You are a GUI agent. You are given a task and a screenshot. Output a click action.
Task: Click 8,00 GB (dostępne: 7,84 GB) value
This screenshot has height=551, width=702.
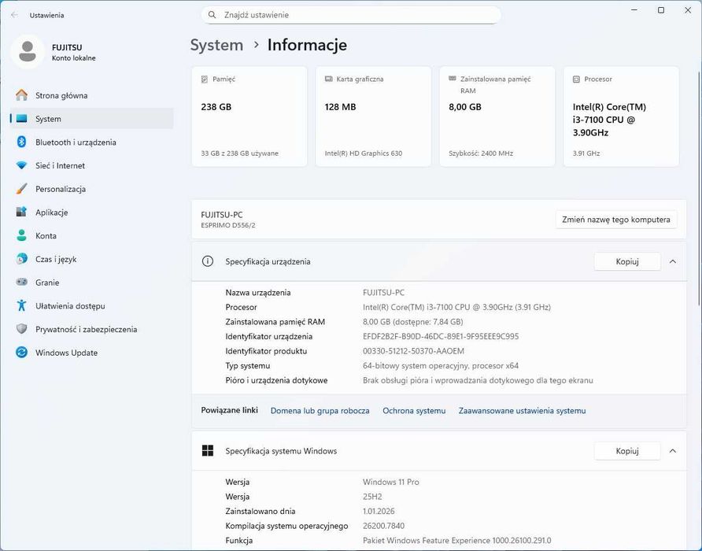tap(413, 322)
